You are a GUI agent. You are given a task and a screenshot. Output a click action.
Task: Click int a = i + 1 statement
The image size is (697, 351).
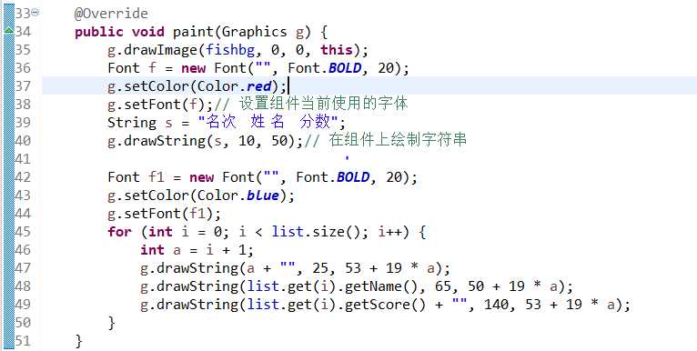click(197, 250)
